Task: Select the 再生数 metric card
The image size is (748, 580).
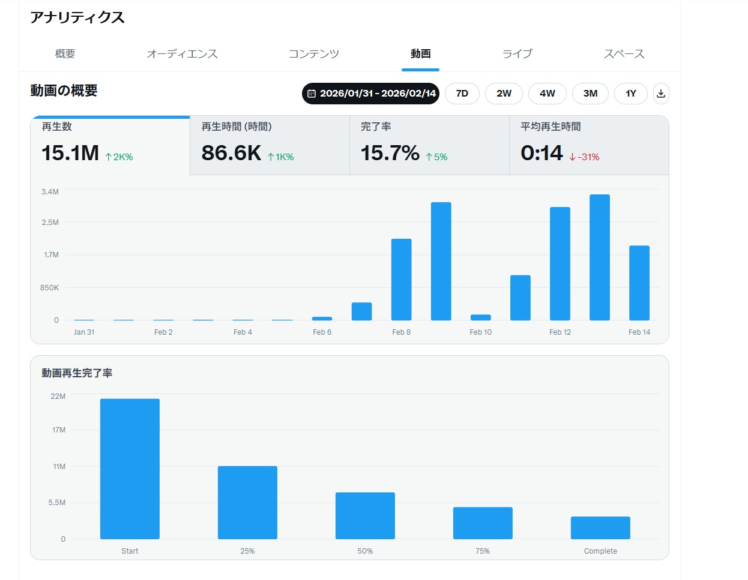Action: pos(110,145)
